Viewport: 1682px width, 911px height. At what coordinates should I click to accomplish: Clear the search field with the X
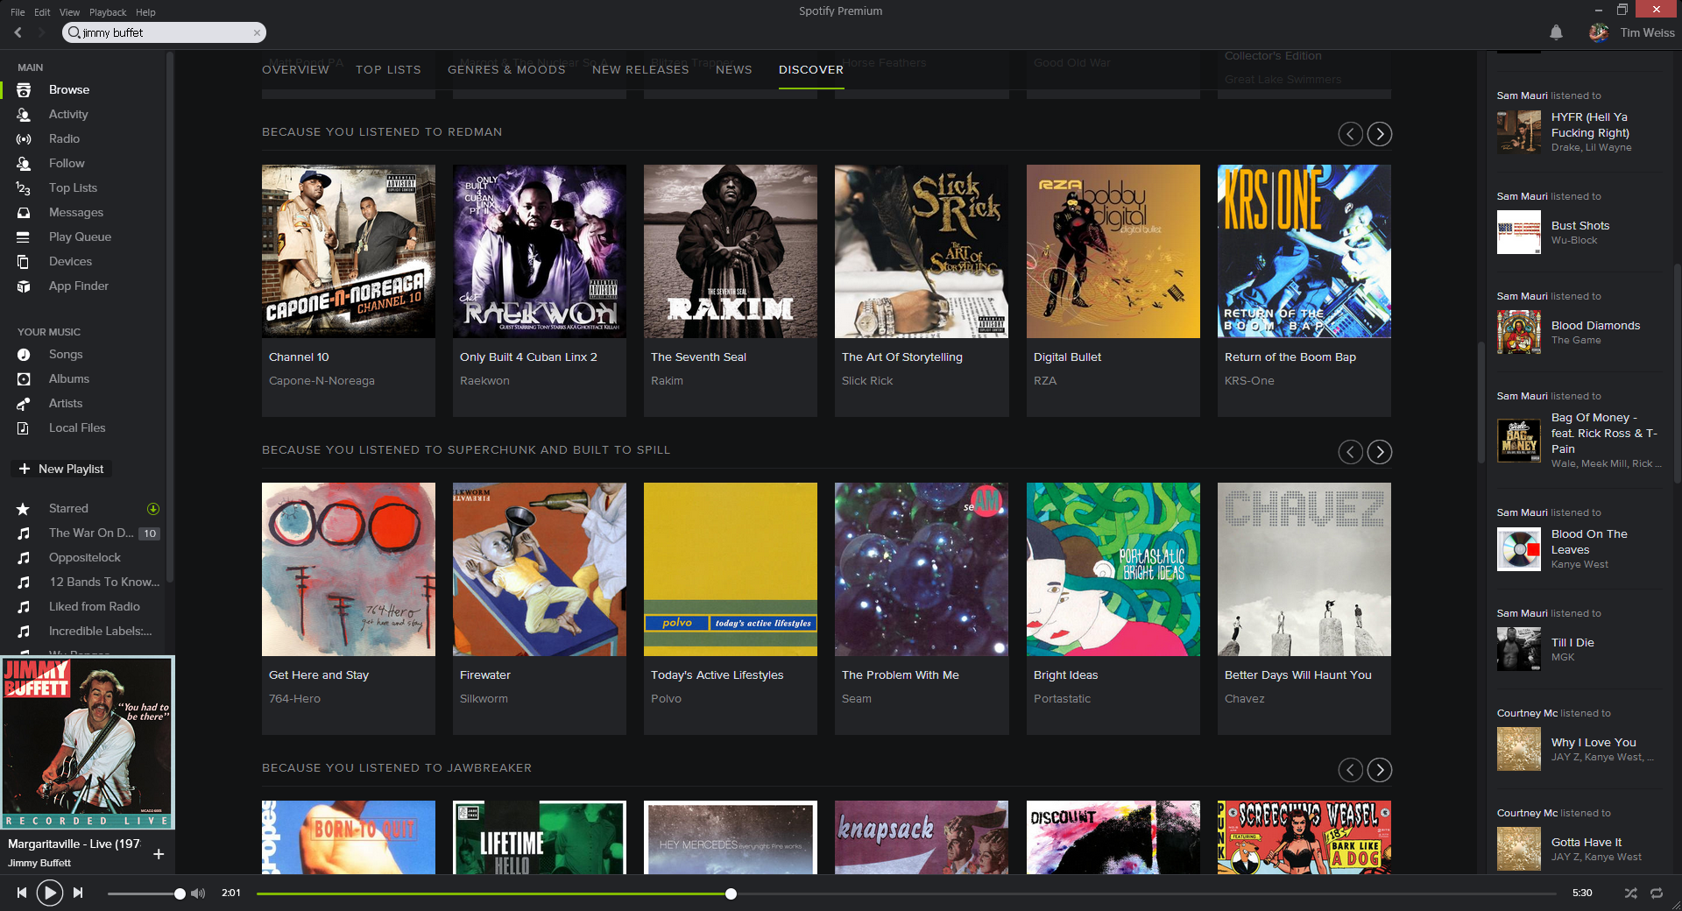coord(257,33)
